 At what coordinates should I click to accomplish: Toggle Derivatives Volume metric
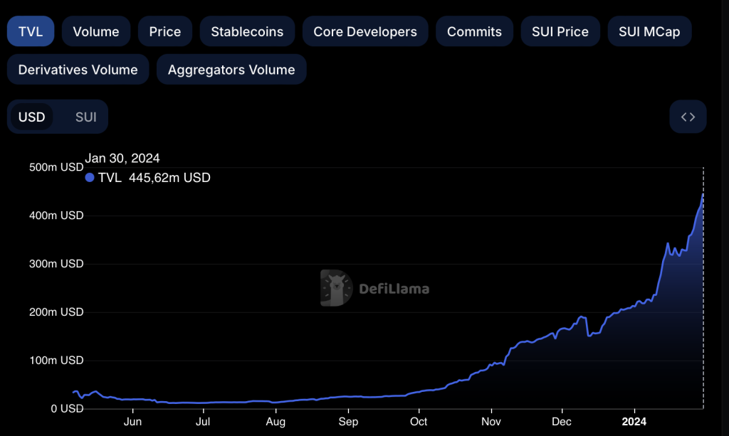pos(78,70)
